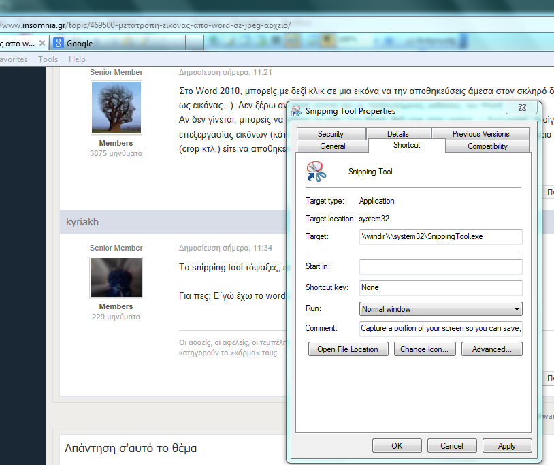Click the 229 μηνύματα post count
Viewport: 554px width, 465px height.
(116, 317)
